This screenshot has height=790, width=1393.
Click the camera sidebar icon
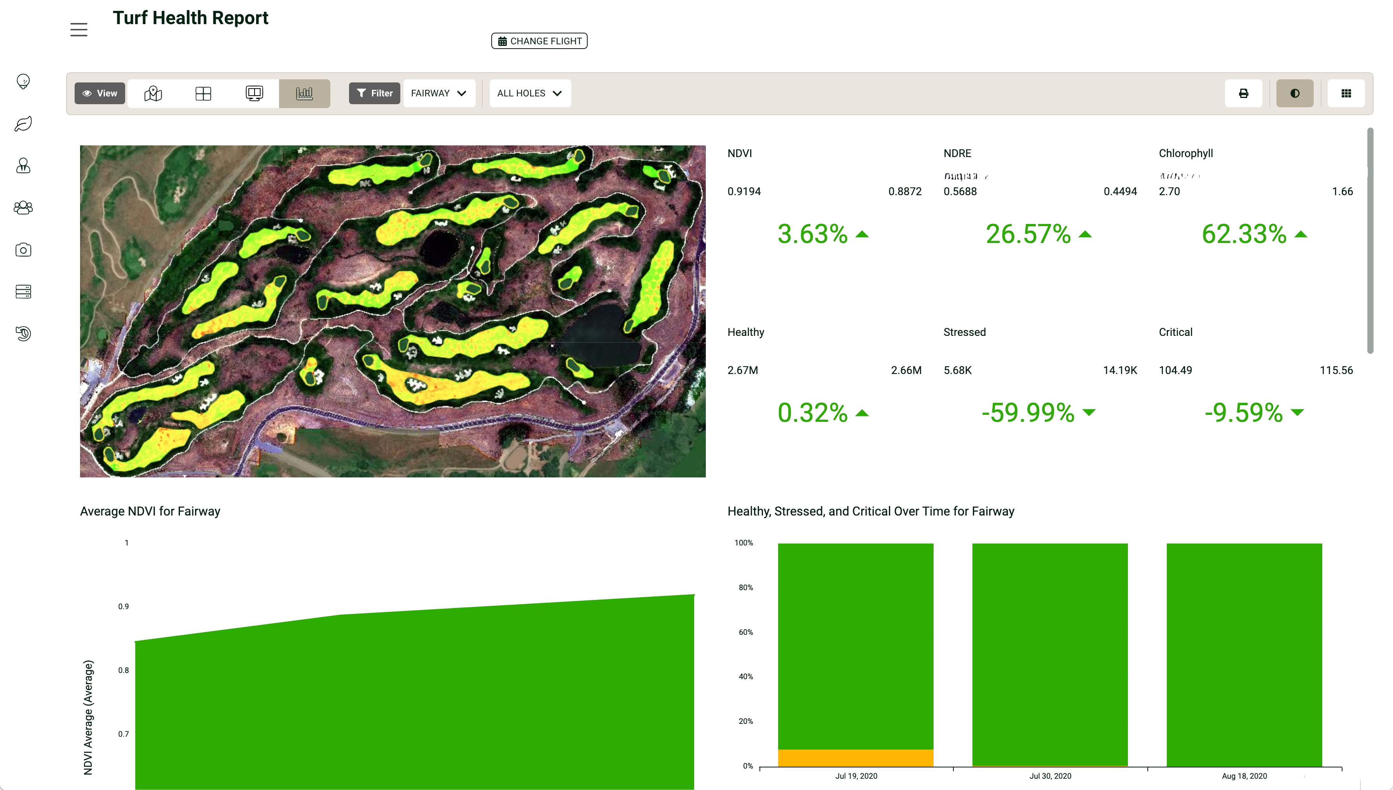click(23, 250)
